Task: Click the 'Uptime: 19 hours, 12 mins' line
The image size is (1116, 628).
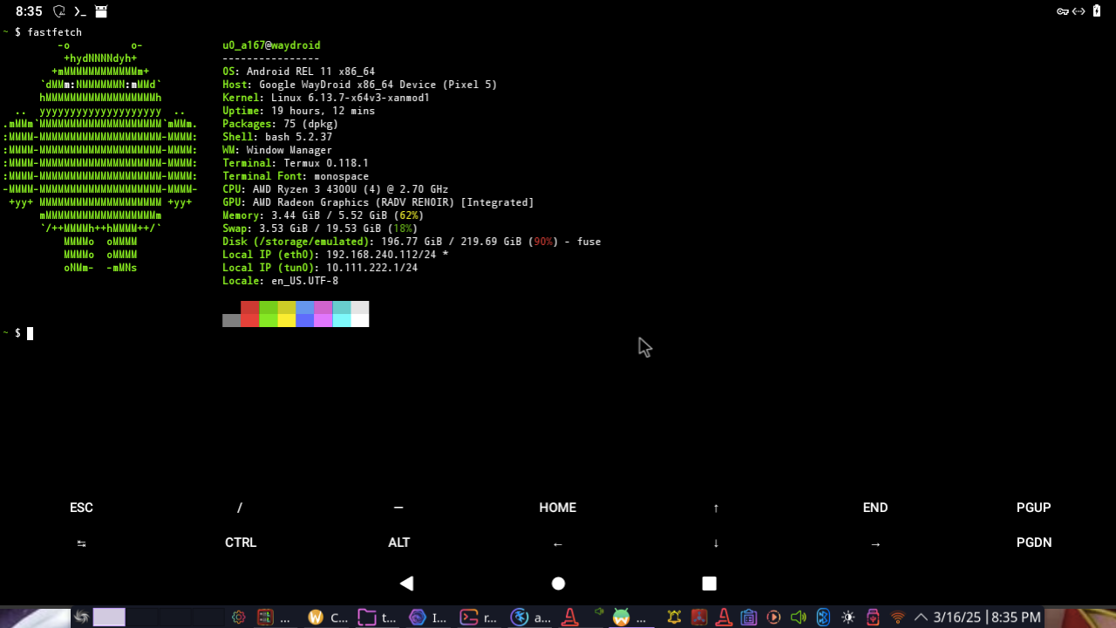Action: click(x=298, y=111)
